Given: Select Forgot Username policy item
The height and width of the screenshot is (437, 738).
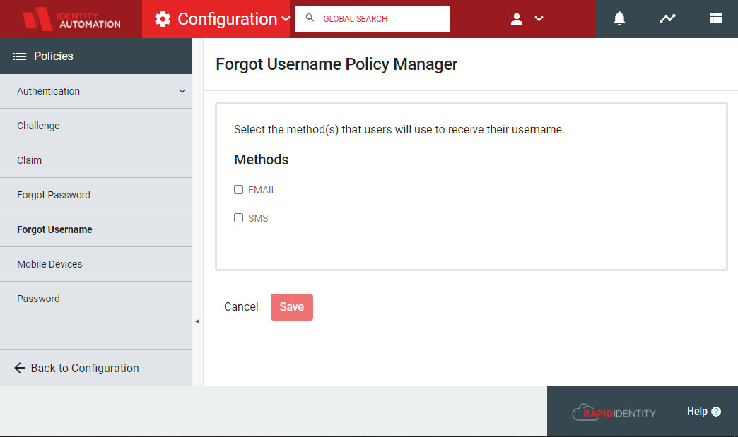Looking at the screenshot, I should [x=96, y=229].
